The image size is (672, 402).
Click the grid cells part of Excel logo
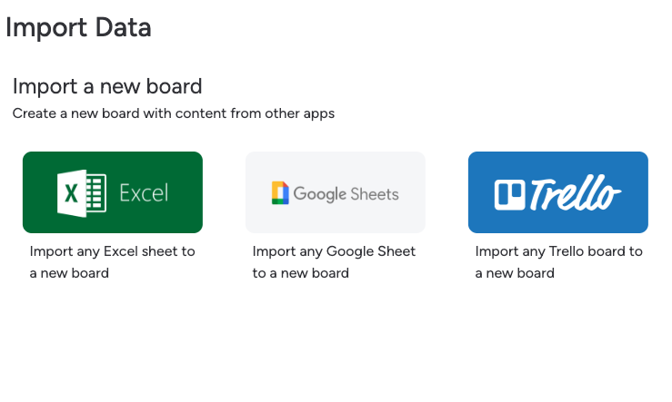pyautogui.click(x=97, y=193)
